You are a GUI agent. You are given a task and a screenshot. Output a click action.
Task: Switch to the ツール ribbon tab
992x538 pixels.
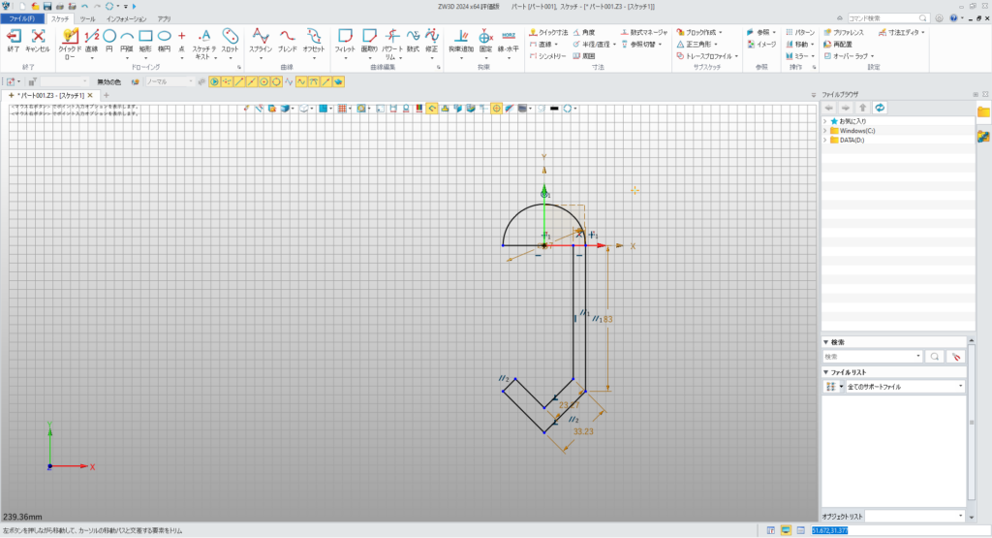point(87,18)
